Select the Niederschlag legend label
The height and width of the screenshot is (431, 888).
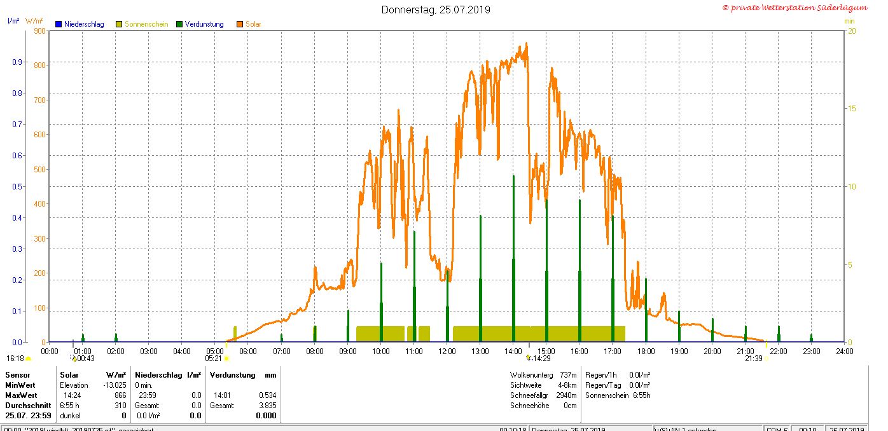[84, 24]
